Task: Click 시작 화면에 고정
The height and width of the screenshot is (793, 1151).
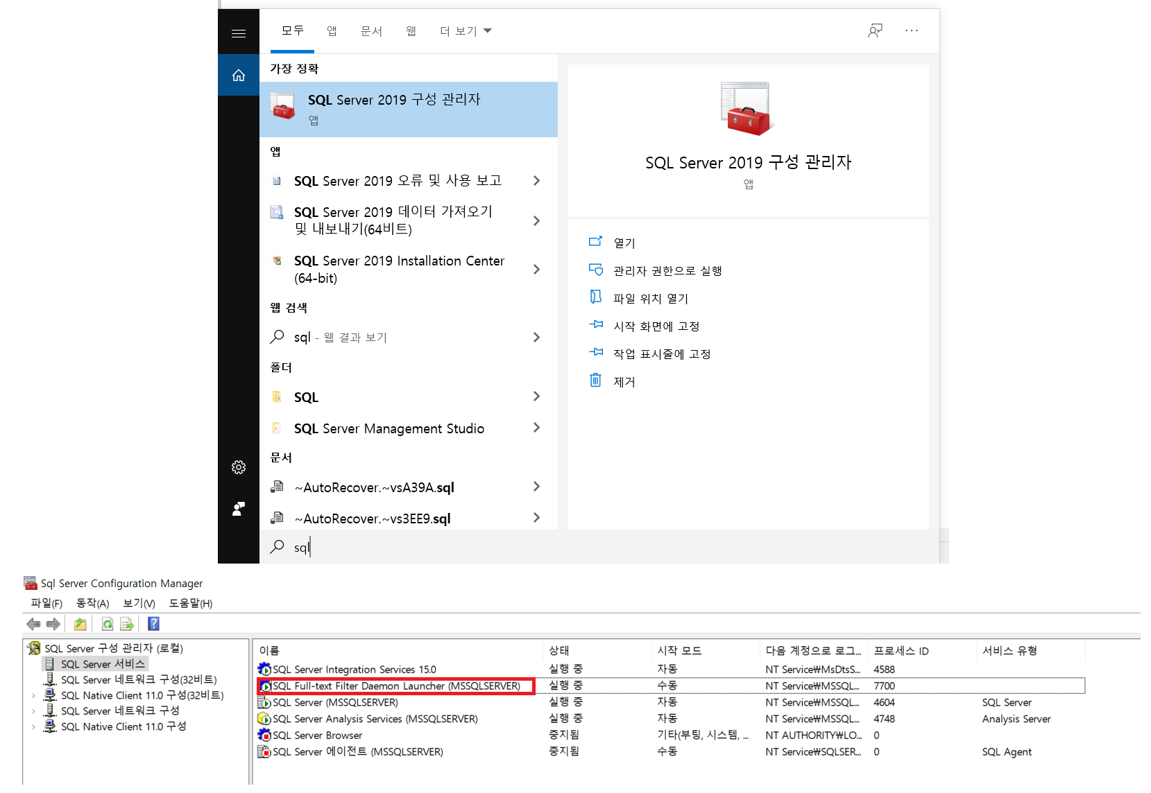Action: [656, 326]
